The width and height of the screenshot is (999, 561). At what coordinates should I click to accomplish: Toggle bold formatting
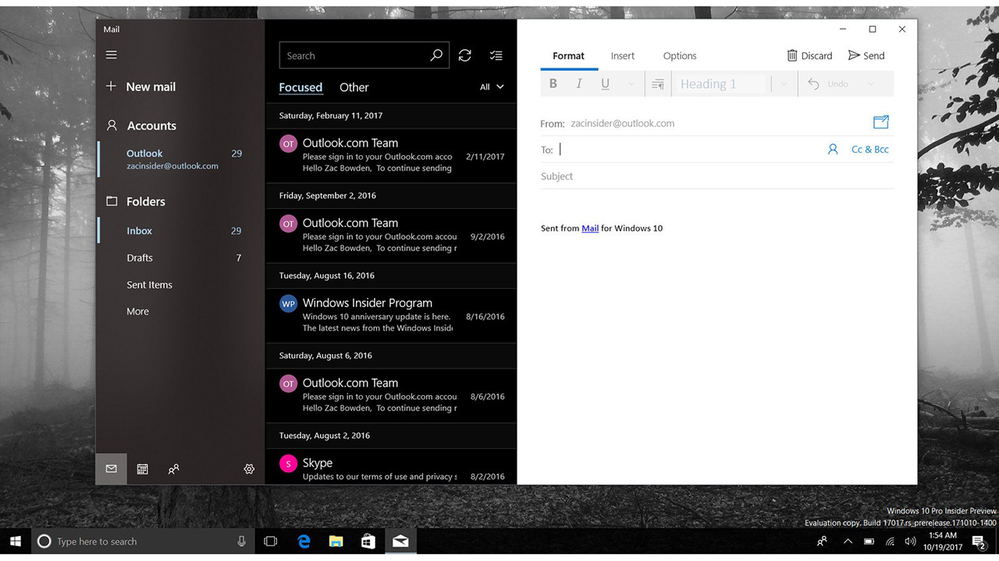pos(553,83)
